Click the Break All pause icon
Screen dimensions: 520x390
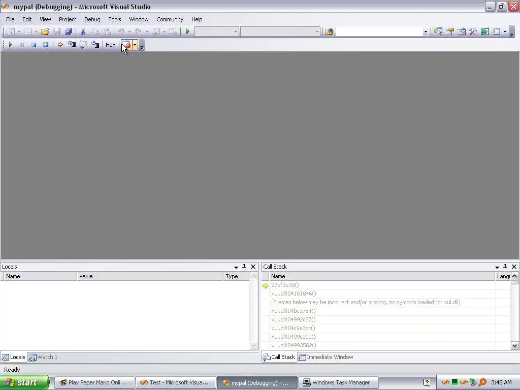22,45
